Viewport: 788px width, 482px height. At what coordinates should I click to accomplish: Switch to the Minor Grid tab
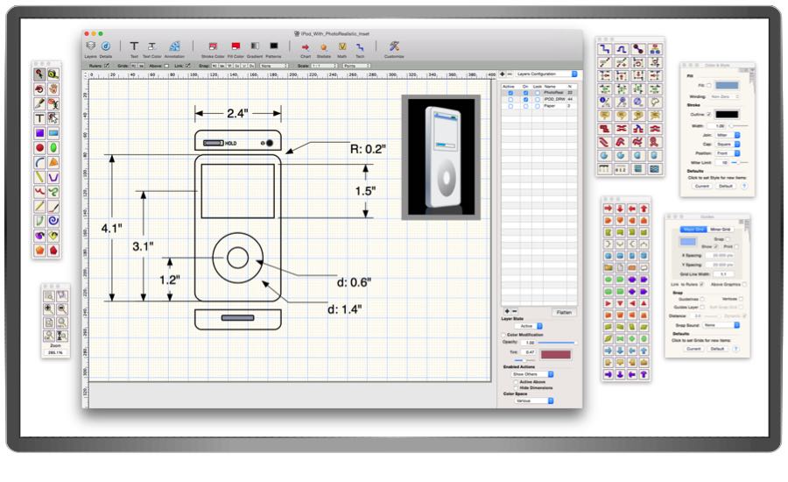(721, 230)
